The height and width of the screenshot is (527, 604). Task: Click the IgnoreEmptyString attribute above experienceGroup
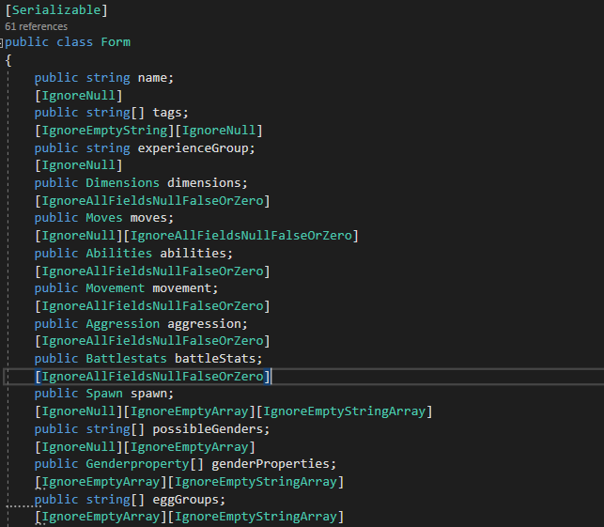pos(104,131)
